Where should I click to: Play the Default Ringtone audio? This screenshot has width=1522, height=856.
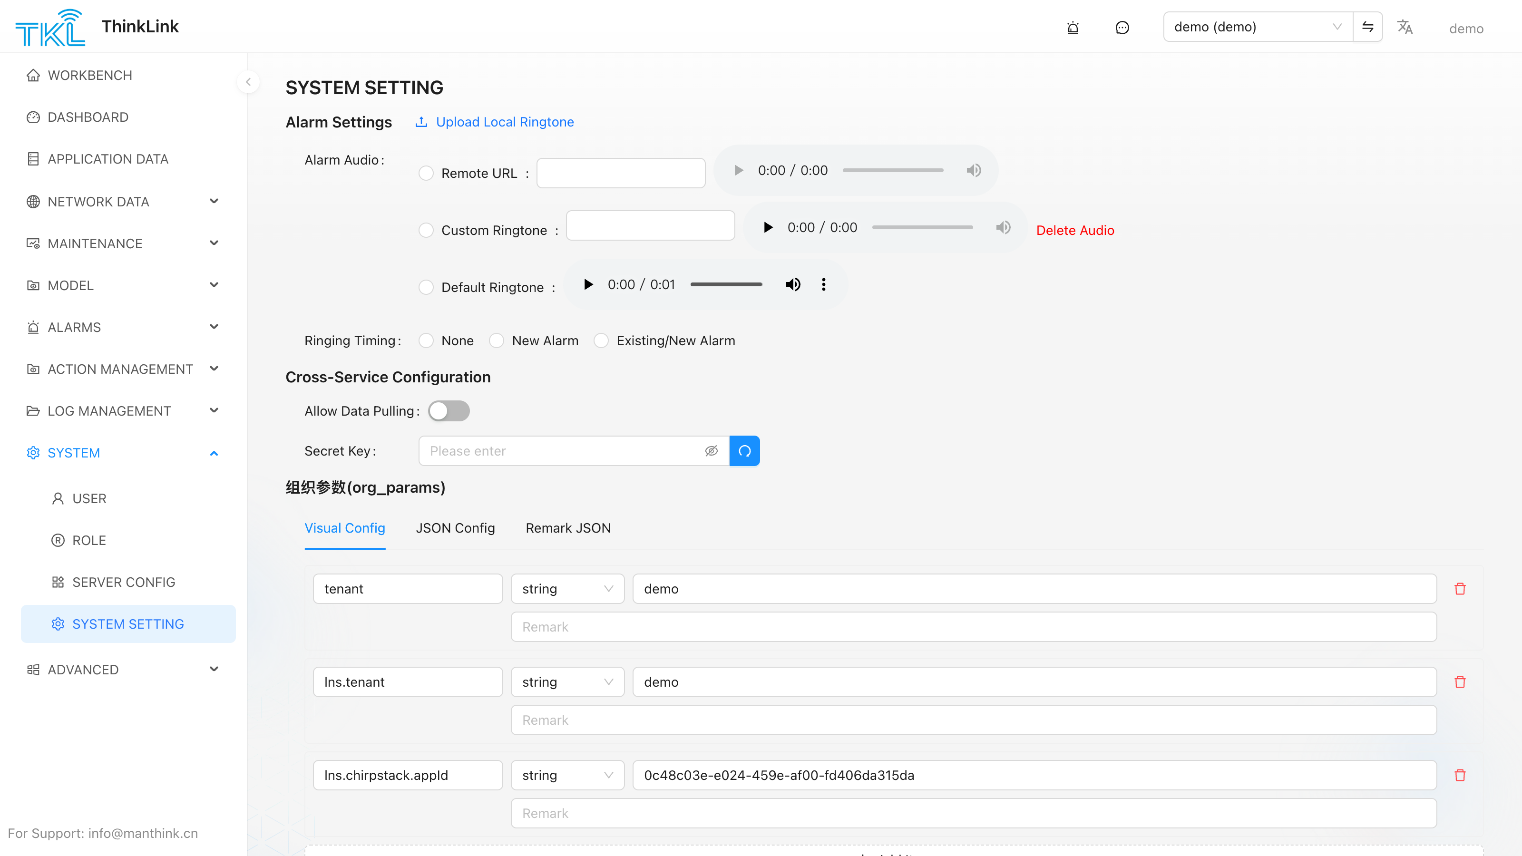(x=588, y=285)
